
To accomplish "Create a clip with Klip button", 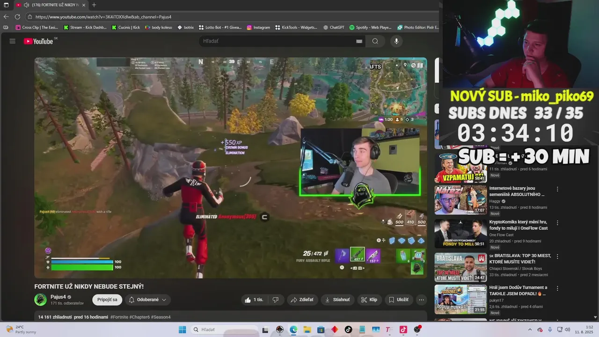I will 369,300.
